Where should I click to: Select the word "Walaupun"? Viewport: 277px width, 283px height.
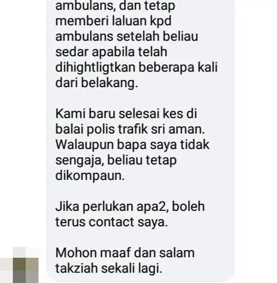(x=84, y=145)
